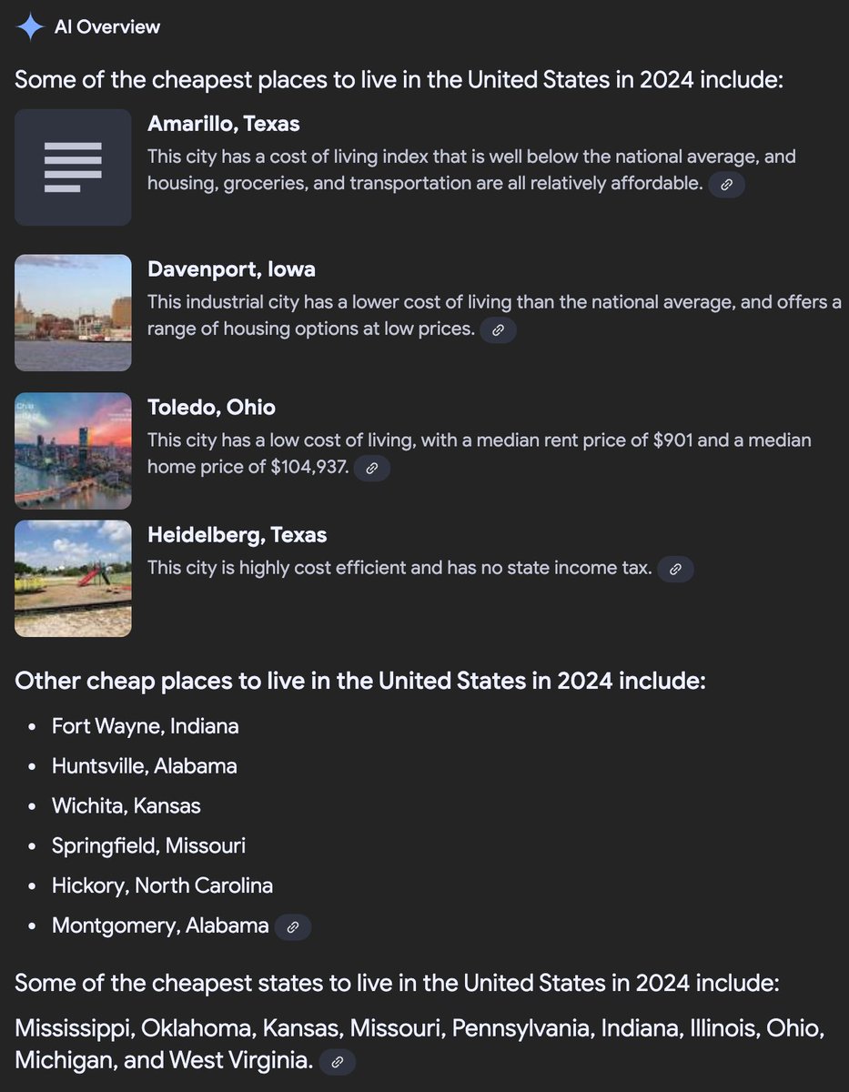This screenshot has height=1092, width=849.
Task: Open the Toledo, Ohio city photo
Action: pos(73,450)
